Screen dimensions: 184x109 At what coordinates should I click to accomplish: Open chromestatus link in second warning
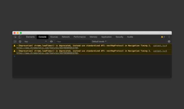(47, 53)
